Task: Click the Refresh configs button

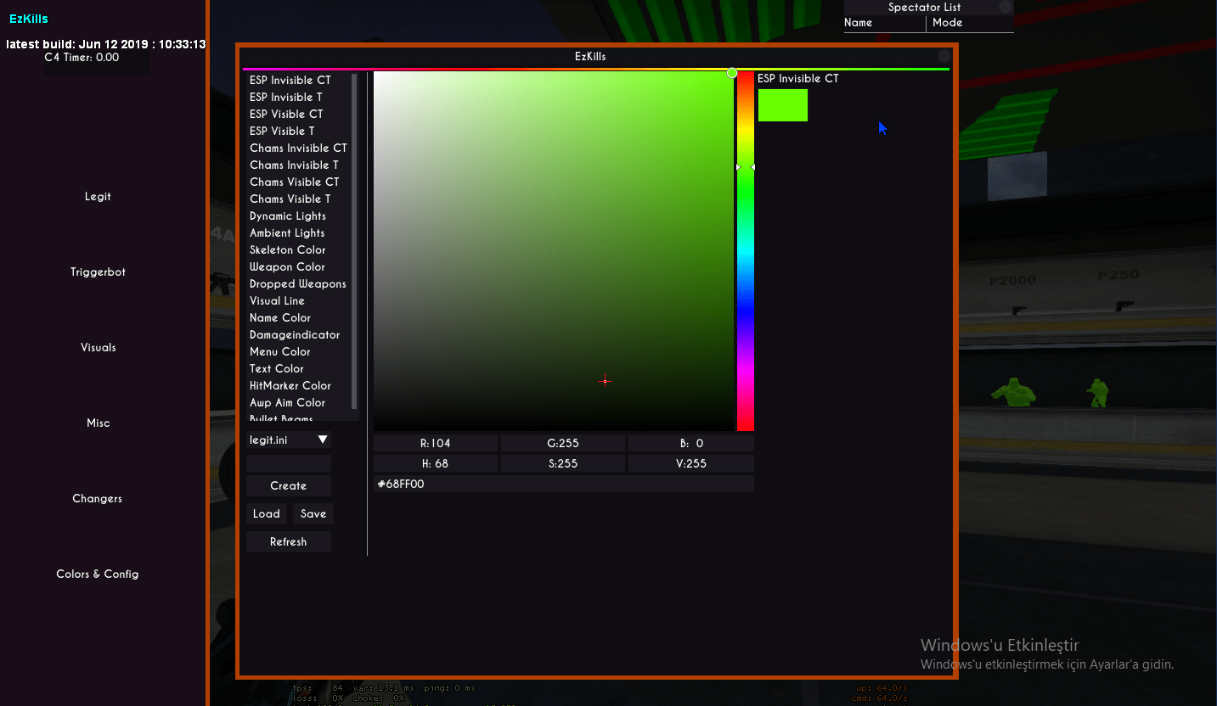Action: pos(289,541)
